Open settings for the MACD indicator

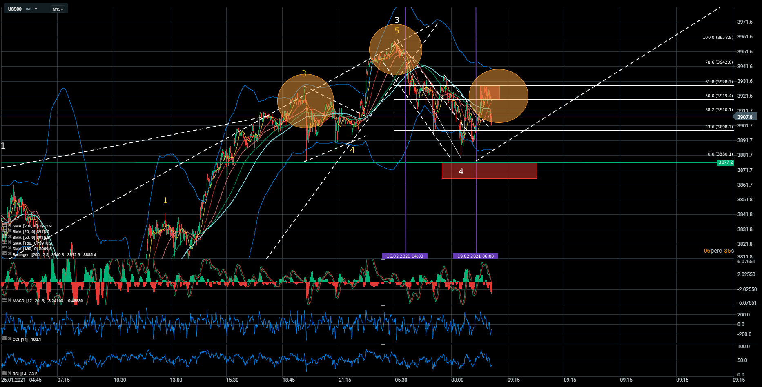pos(4,300)
